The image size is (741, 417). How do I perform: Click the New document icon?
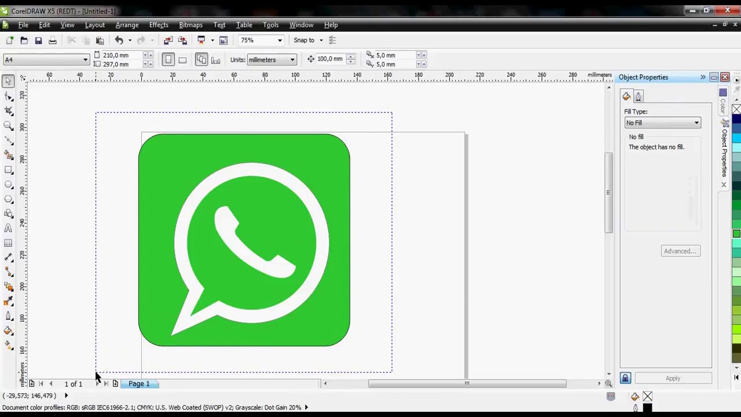click(x=10, y=40)
